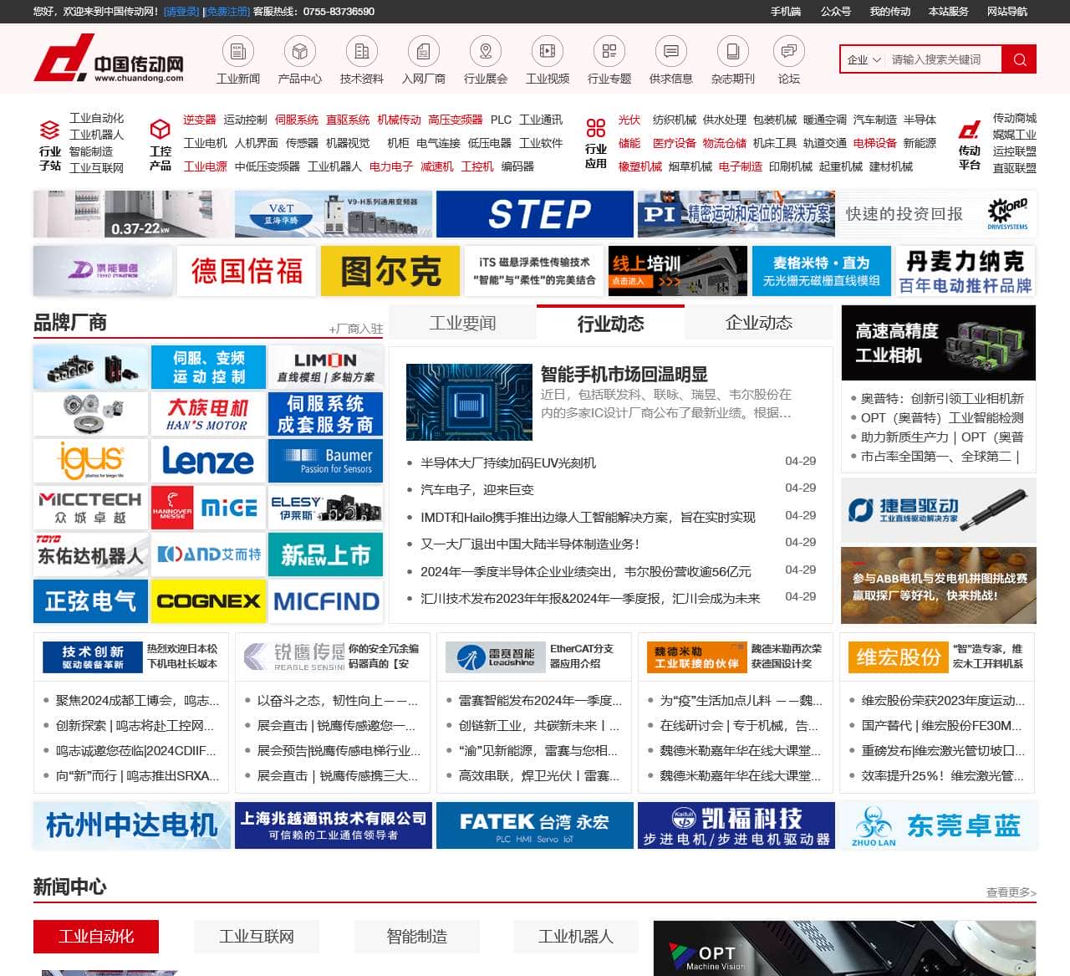The width and height of the screenshot is (1070, 976).
Task: Switch to the 企业动态 tab
Action: coord(757,322)
